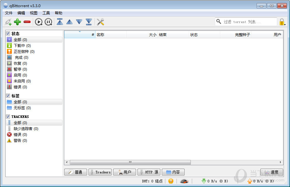Switch to the Trackers tab button

pos(100,172)
